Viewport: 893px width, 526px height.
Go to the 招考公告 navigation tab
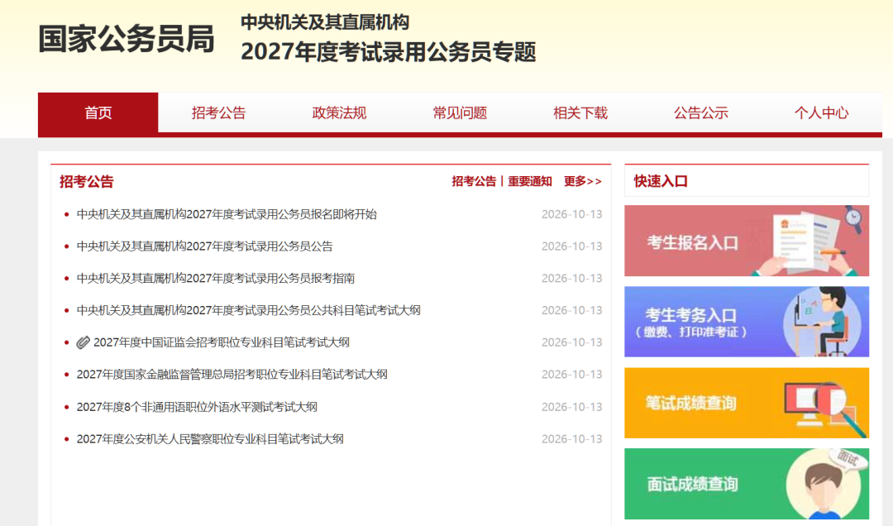(x=218, y=112)
